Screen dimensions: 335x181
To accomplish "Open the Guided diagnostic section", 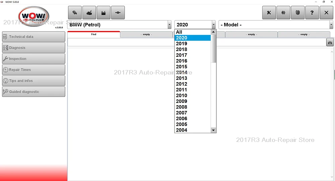I will 33,92.
